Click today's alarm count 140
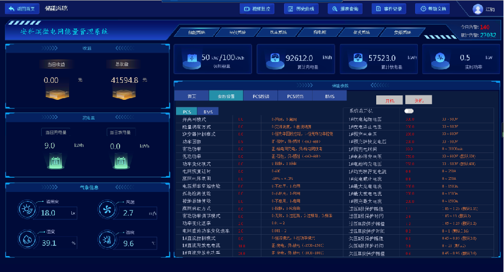 (x=485, y=27)
